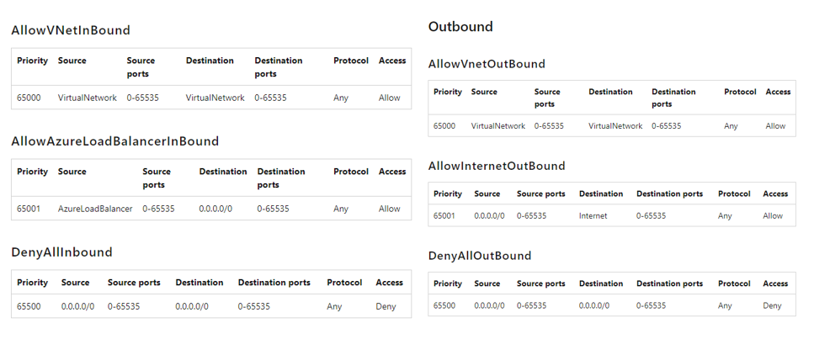The width and height of the screenshot is (814, 355).
Task: Click Internet destination cell in AllowInternetOutBound
Action: 593,216
